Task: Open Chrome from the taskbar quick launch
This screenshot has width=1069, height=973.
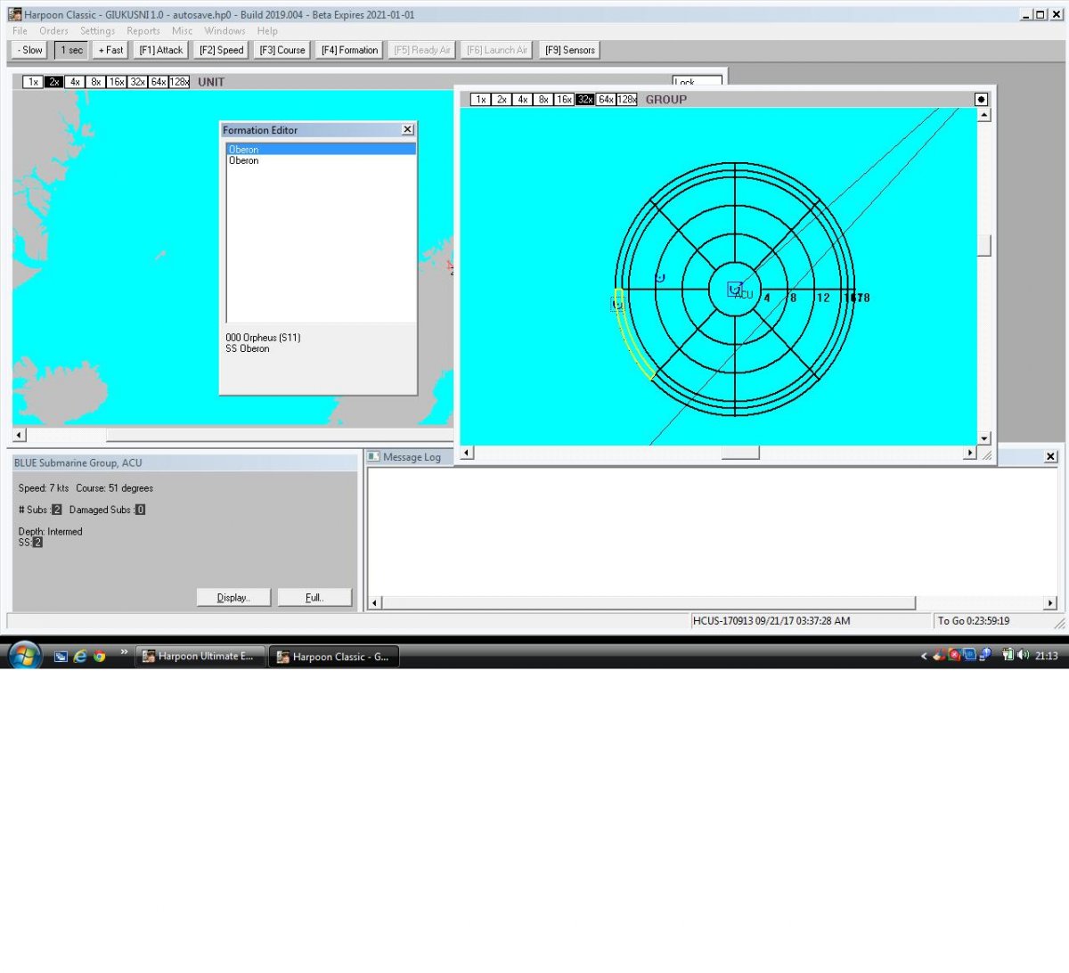Action: [100, 656]
